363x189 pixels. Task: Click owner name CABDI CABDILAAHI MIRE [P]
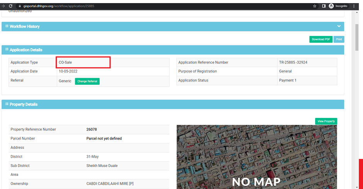point(110,184)
